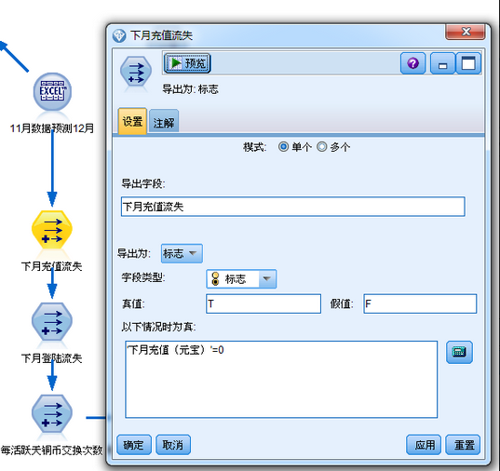Click the 应用 button

point(424,445)
